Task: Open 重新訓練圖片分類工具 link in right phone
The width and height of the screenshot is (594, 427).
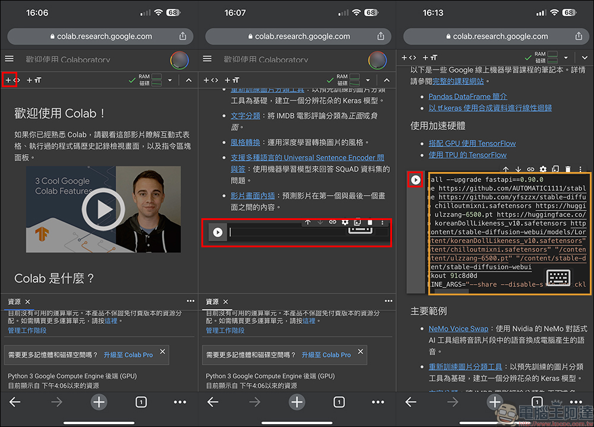Action: 465,367
